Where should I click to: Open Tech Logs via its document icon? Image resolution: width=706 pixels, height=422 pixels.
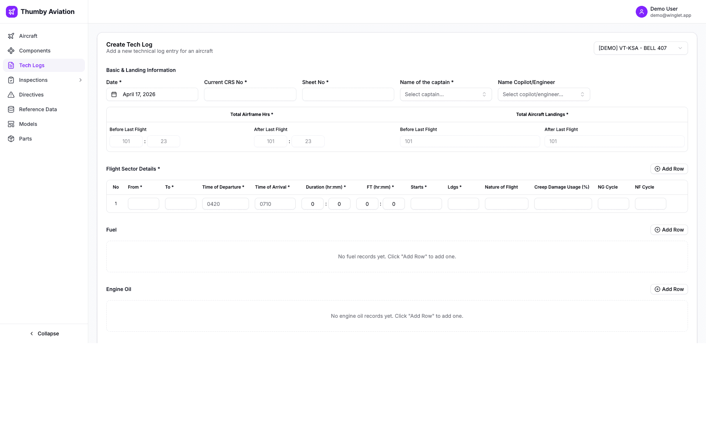click(11, 65)
